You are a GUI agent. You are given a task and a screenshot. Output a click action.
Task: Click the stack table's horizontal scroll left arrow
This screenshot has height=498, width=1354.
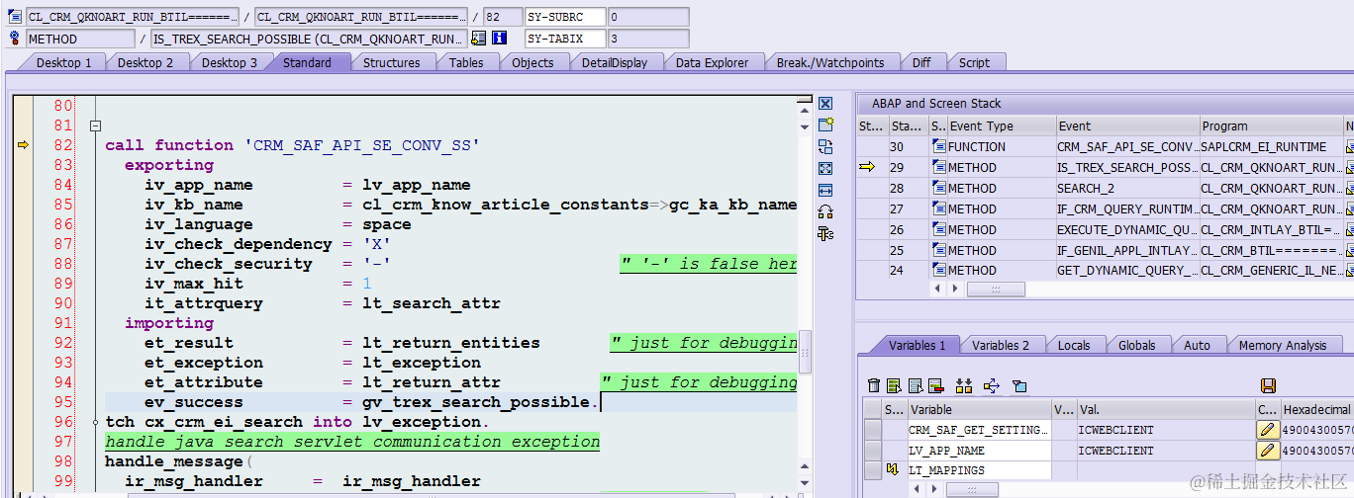939,289
